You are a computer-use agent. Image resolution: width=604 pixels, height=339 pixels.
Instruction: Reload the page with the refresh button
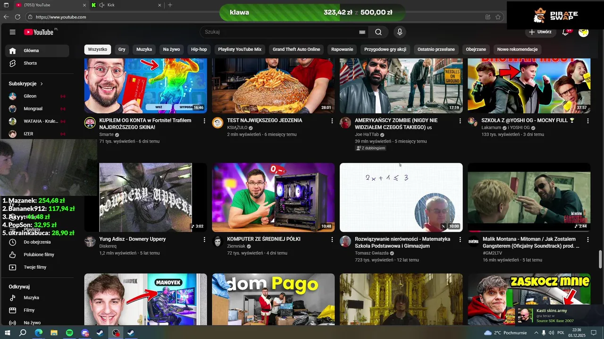point(17,17)
